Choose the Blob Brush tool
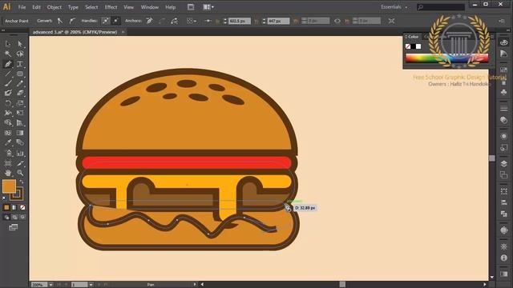 tap(8, 93)
